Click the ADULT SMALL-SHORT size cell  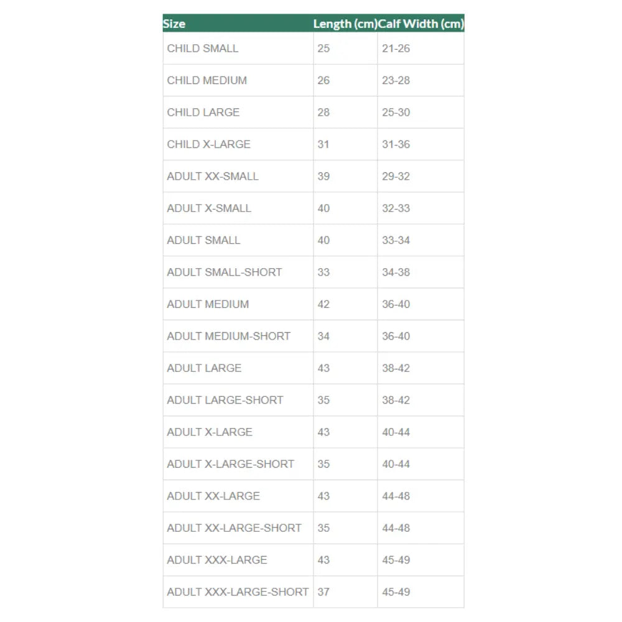tap(225, 272)
